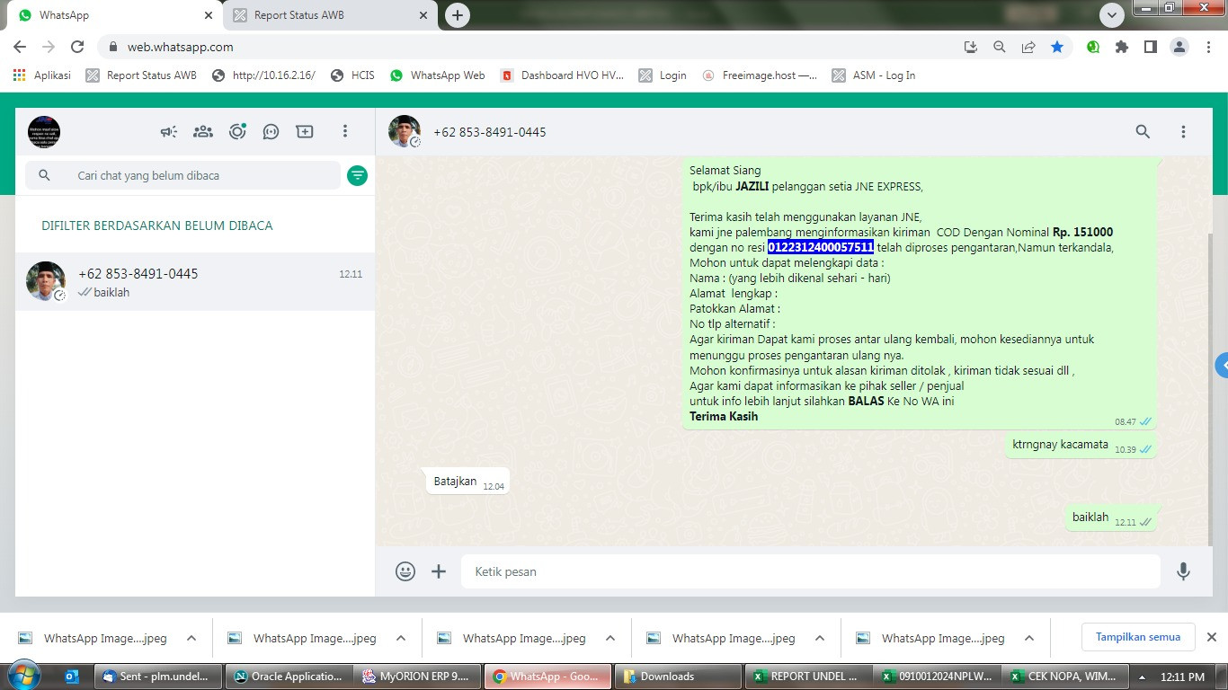Open Oracle Application taskbar item
The width and height of the screenshot is (1228, 690).
click(287, 677)
